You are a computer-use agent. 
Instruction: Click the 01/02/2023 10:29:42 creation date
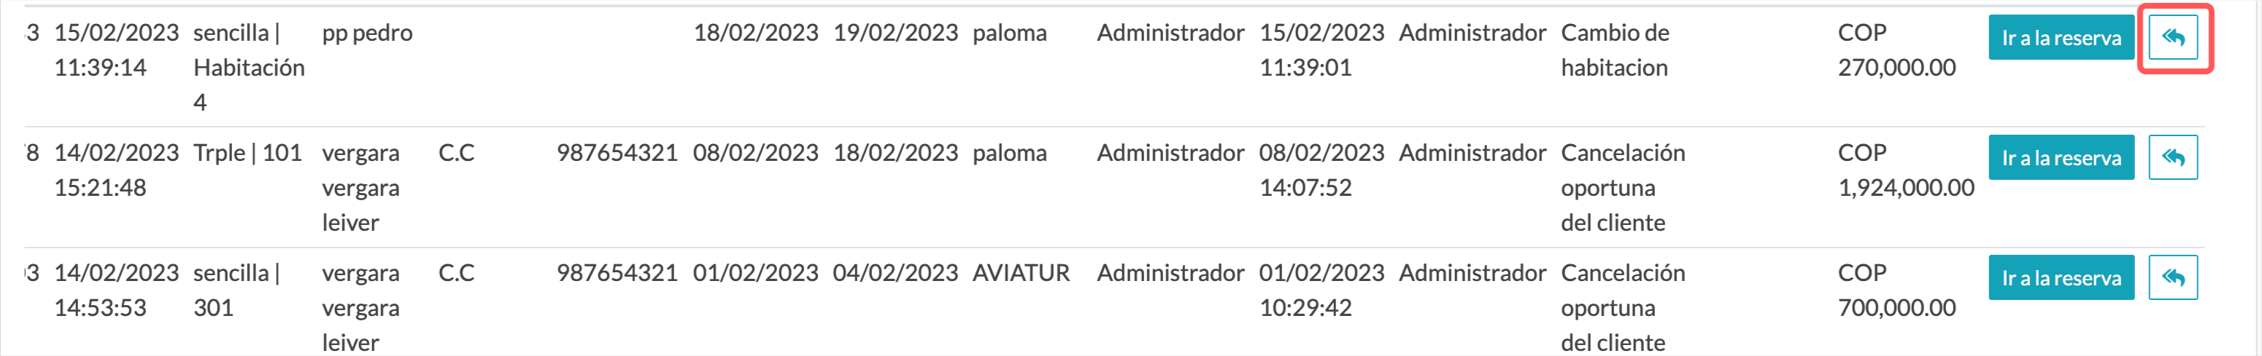tap(1321, 290)
